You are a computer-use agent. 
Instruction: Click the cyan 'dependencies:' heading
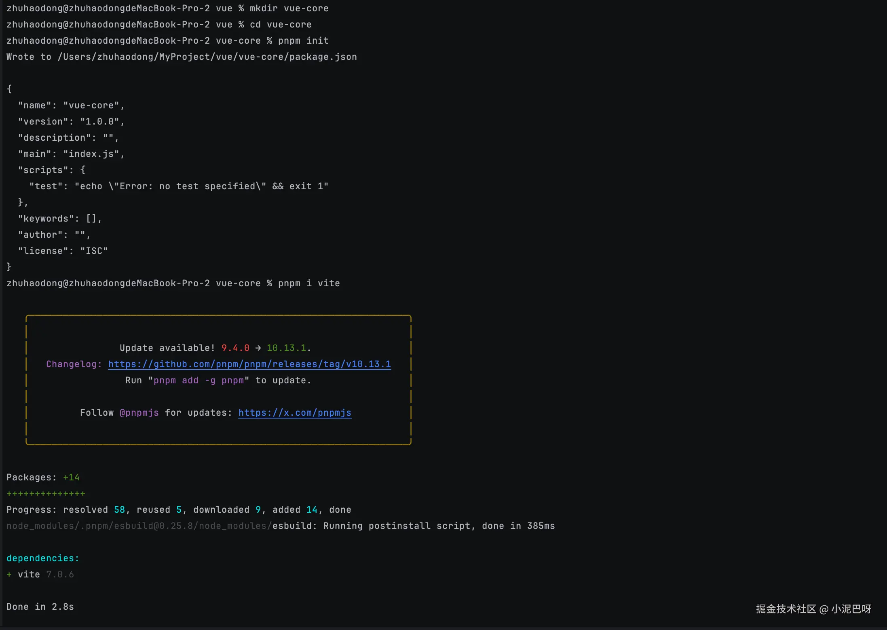pos(43,558)
